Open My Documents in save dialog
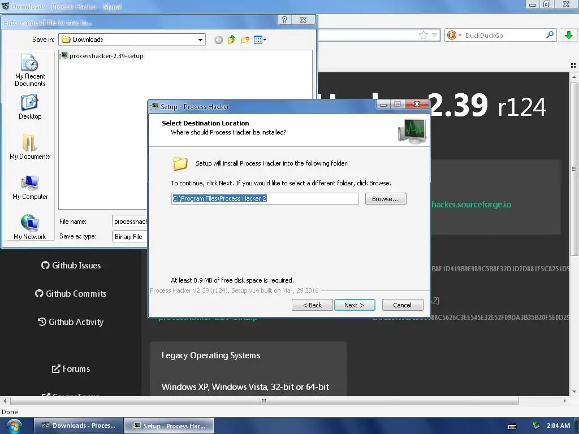Viewport: 579px width, 434px height. (30, 146)
